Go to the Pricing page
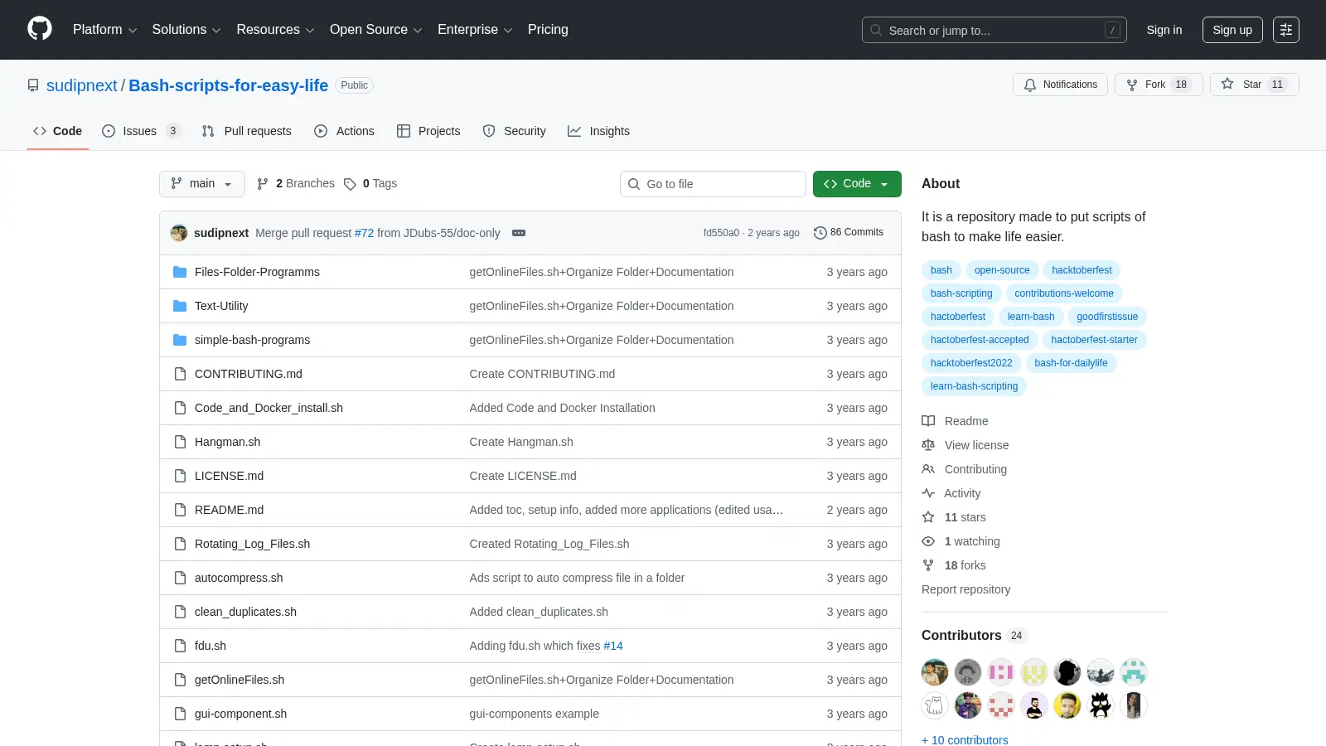The width and height of the screenshot is (1326, 746). tap(548, 30)
